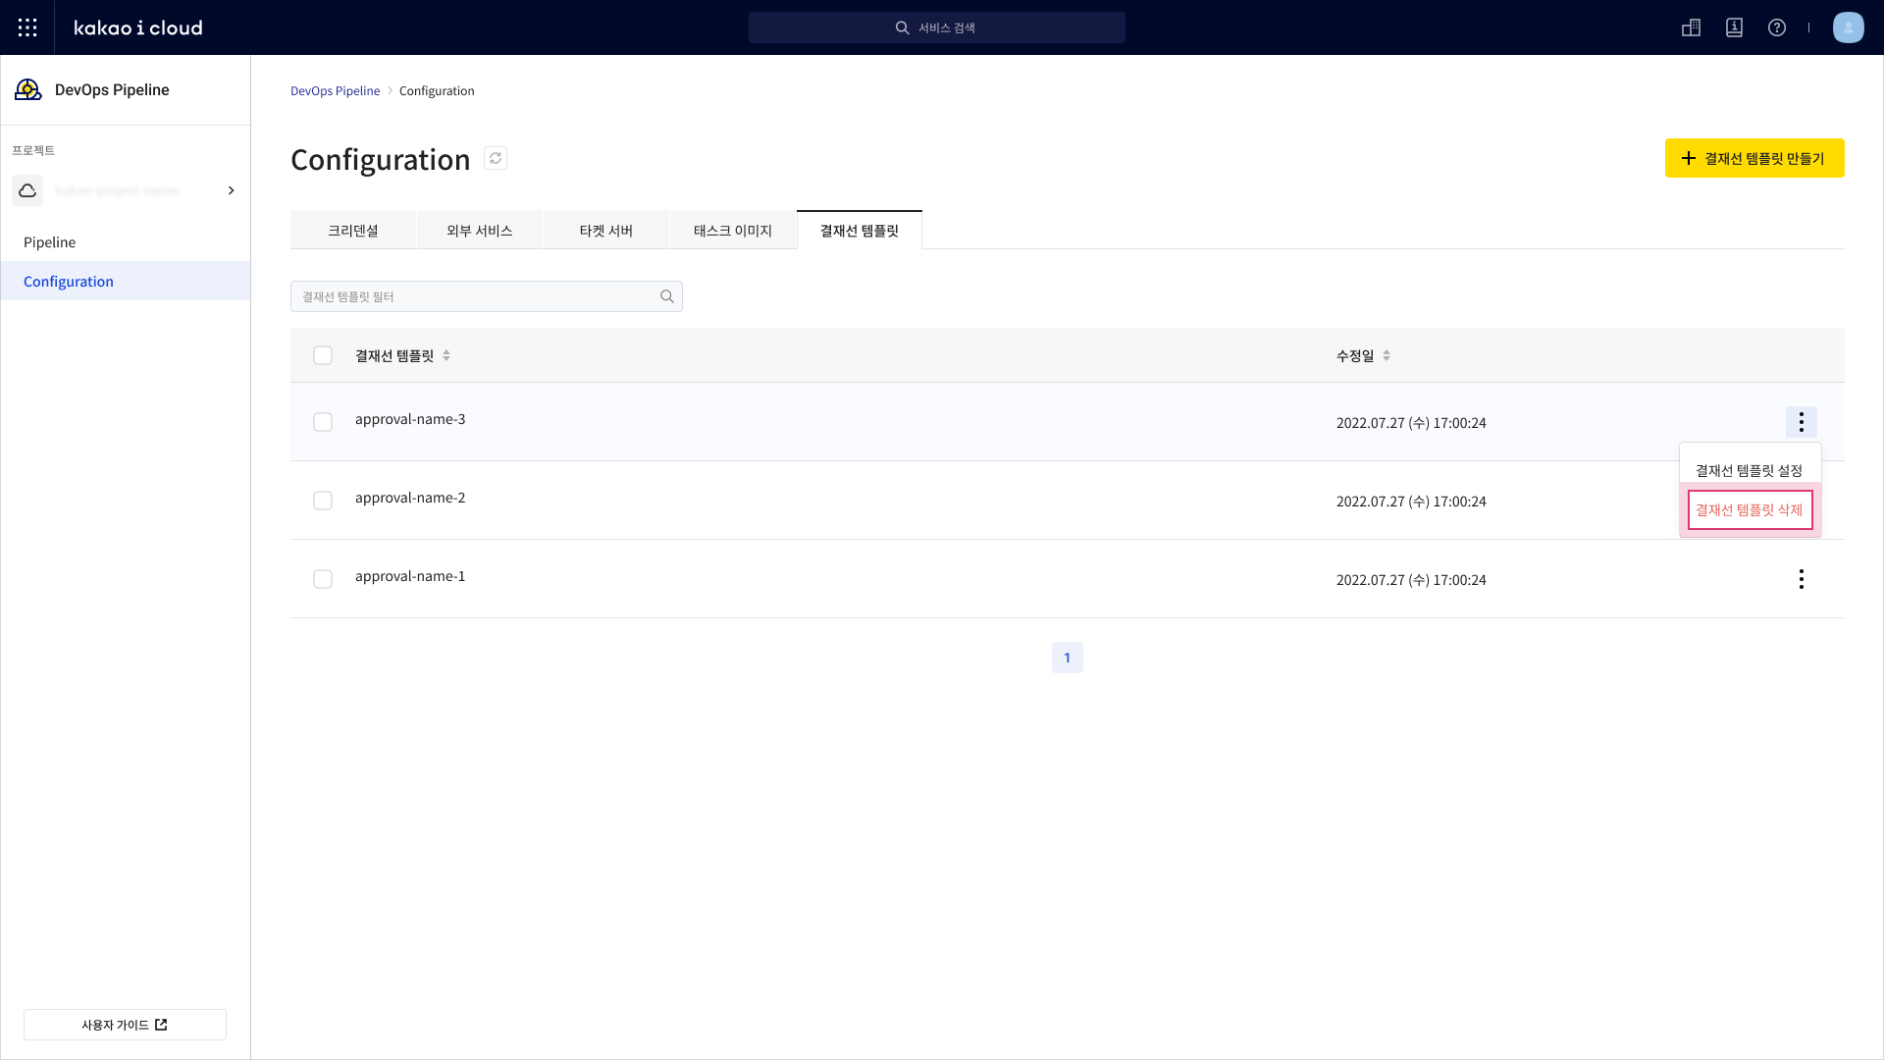The image size is (1884, 1060).
Task: Open more options for approval-name-3
Action: pyautogui.click(x=1802, y=422)
